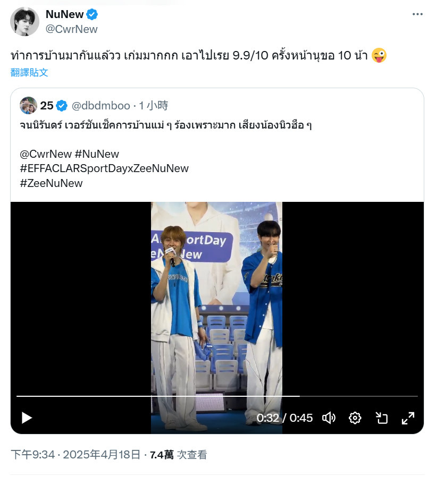This screenshot has width=436, height=477.
Task: Click the 翻譯貼文 translate link
Action: coord(29,72)
